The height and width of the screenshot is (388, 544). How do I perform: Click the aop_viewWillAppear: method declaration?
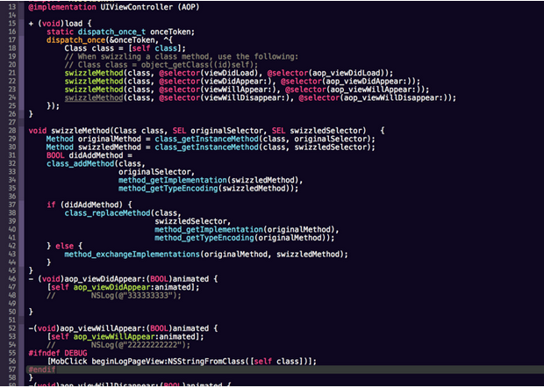(123, 329)
